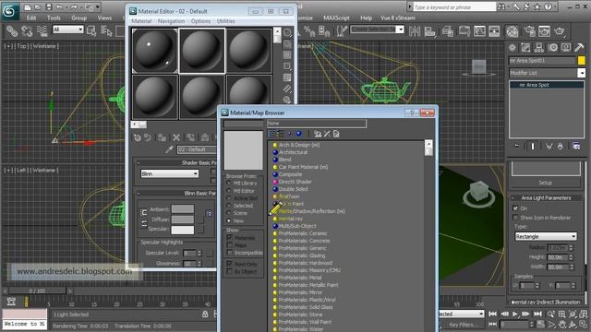This screenshot has width=591, height=332.
Task: Toggle Maps checkbox in Show group
Action: click(229, 245)
